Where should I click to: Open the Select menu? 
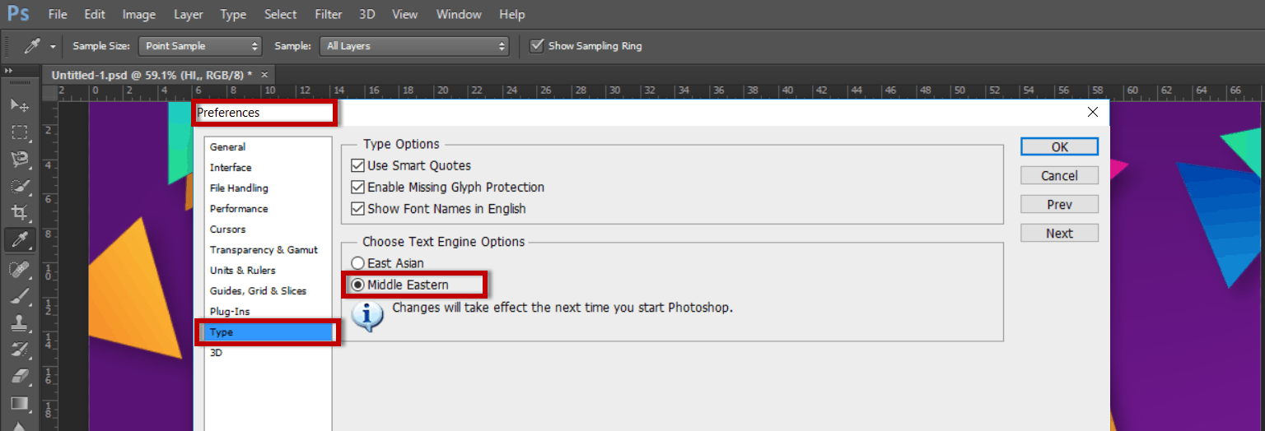pos(281,15)
